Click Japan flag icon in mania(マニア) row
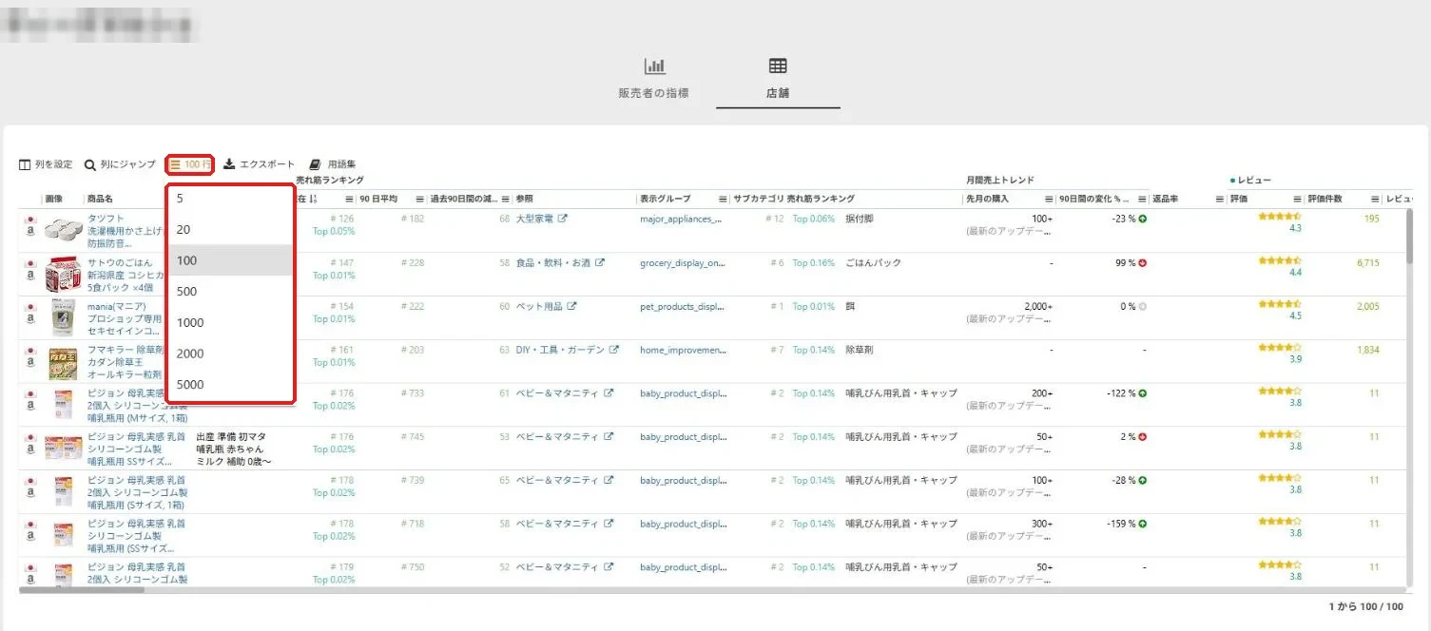 [x=30, y=306]
